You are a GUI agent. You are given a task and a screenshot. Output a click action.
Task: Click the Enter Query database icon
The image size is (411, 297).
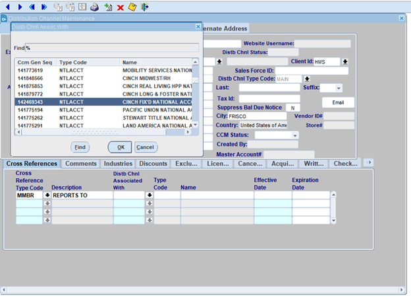coord(58,7)
